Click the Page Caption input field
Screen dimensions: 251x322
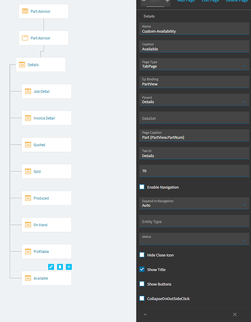click(x=194, y=135)
